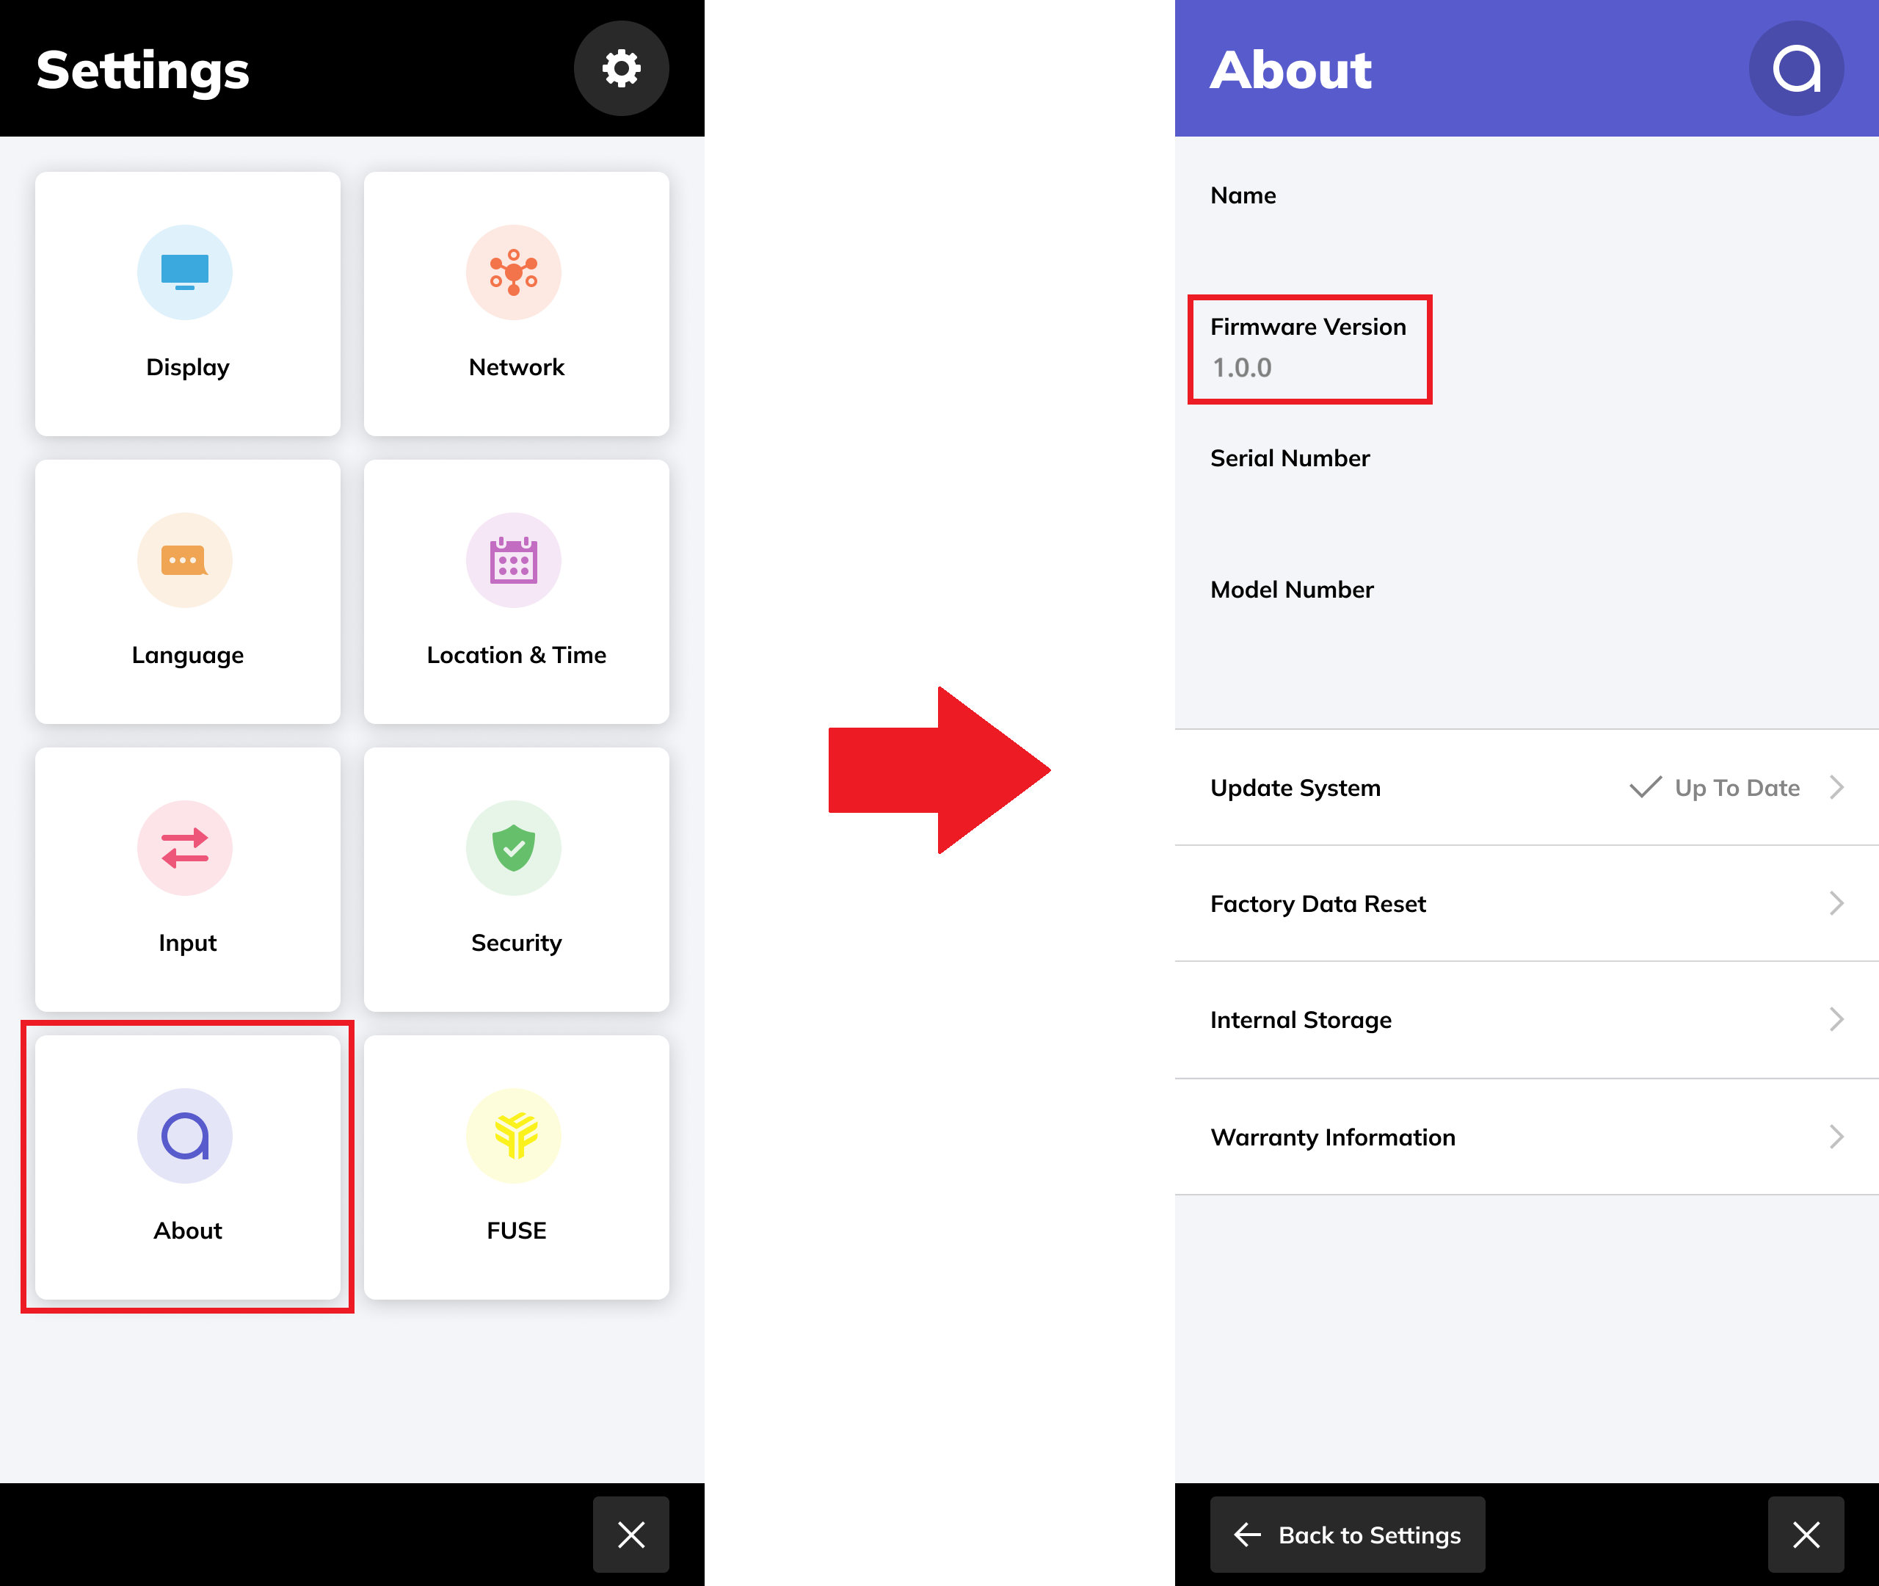This screenshot has height=1586, width=1879.
Task: Click the Firmware Version 1.0.0 field
Action: 1309,348
